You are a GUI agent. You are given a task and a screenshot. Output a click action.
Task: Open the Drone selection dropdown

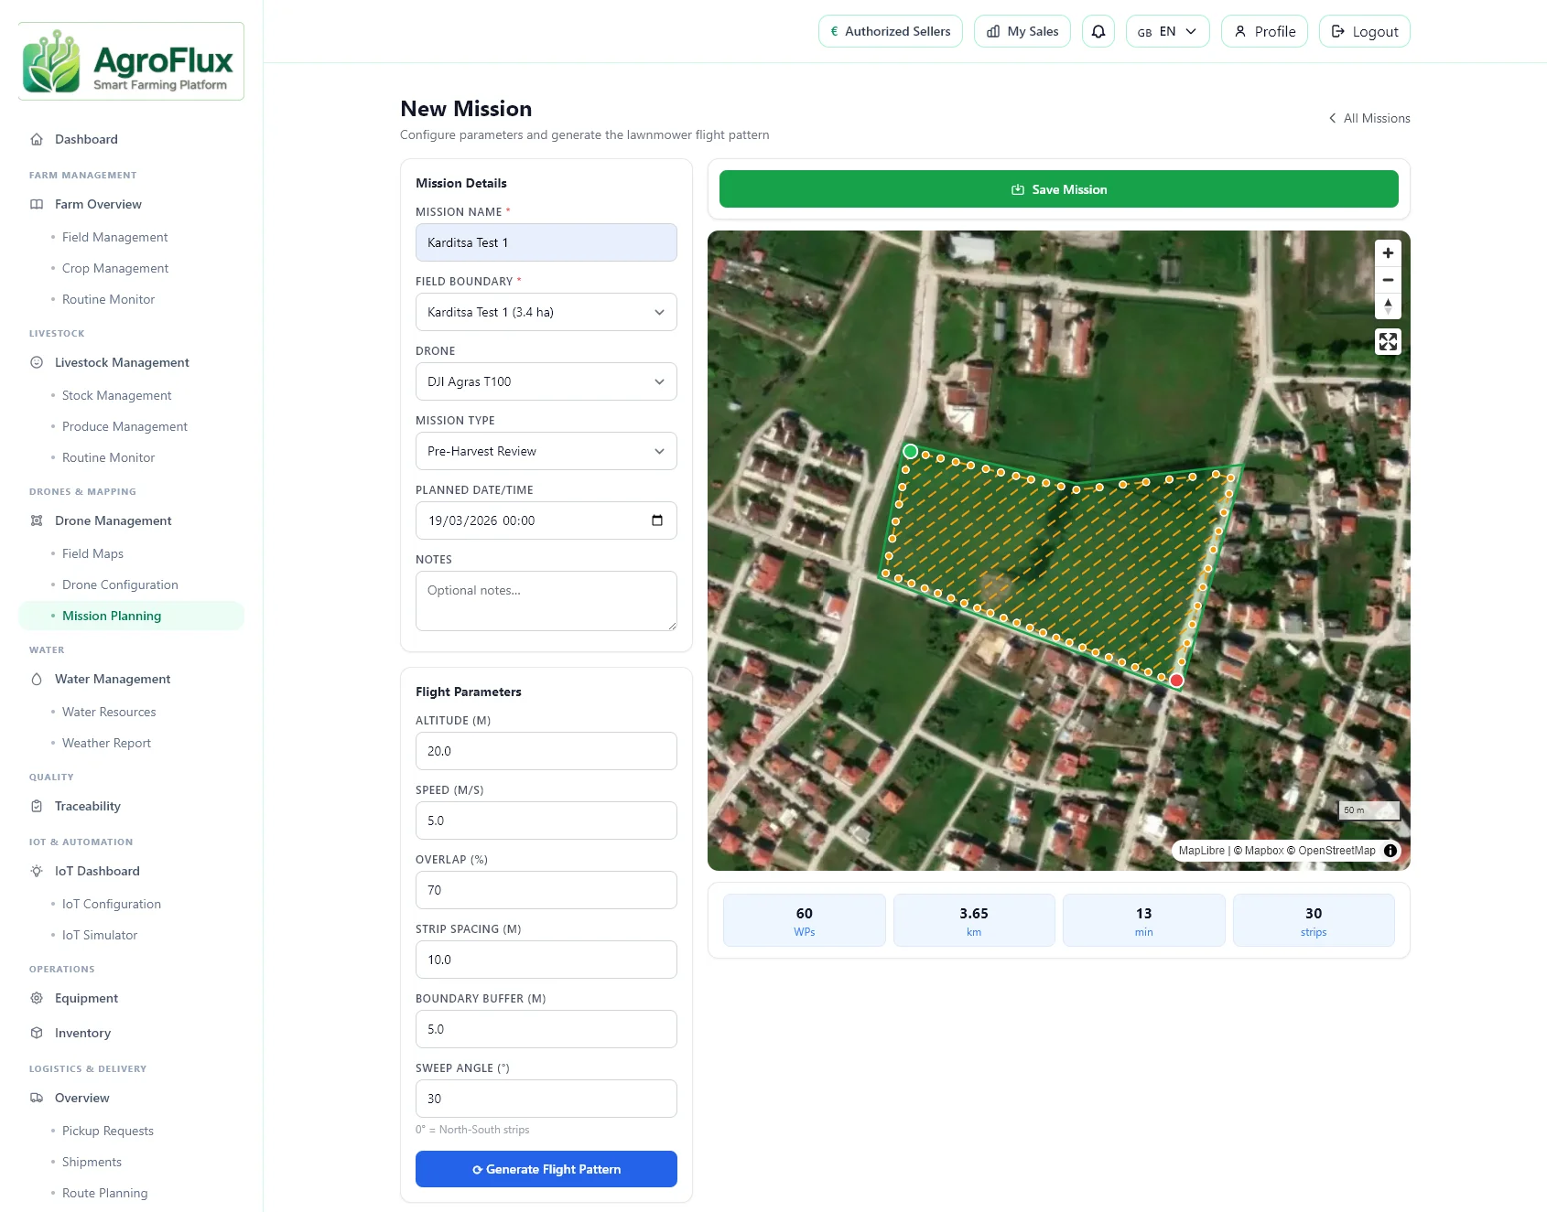pyautogui.click(x=546, y=381)
